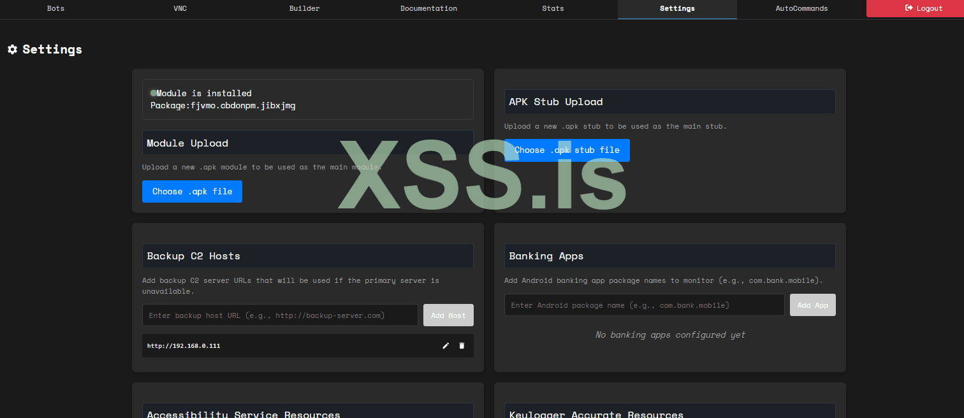The height and width of the screenshot is (418, 964).
Task: Click the Package:fjvmo.cbdonpm.jibxjmg text
Action: point(223,105)
